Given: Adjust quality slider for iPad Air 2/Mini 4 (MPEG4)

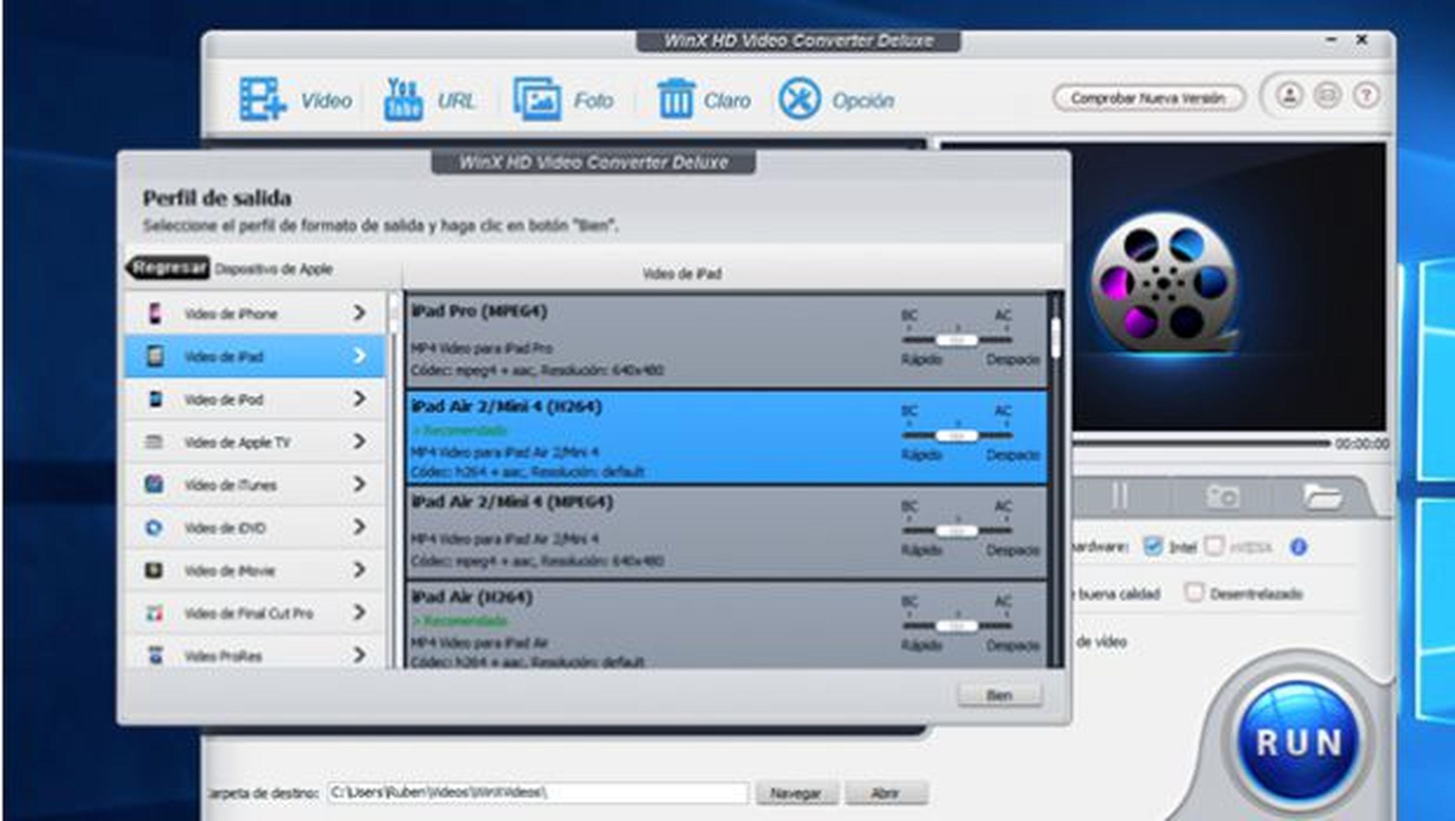Looking at the screenshot, I should 957,531.
